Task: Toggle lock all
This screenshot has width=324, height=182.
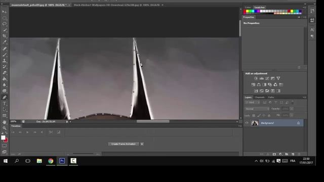Action: click(x=269, y=116)
